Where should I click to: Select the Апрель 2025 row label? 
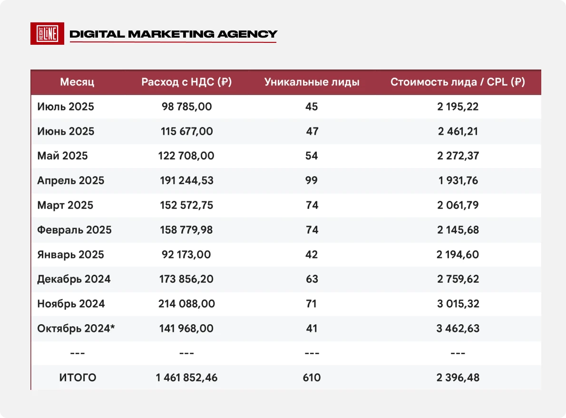[71, 180]
